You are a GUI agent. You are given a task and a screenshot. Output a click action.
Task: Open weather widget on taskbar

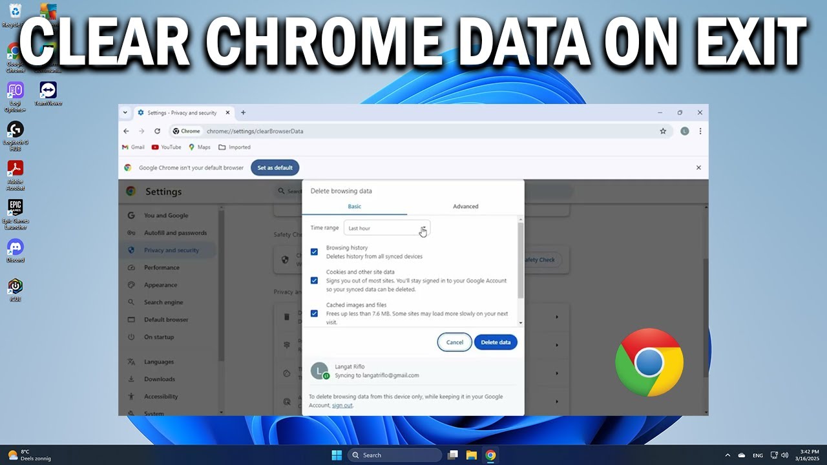pyautogui.click(x=29, y=455)
